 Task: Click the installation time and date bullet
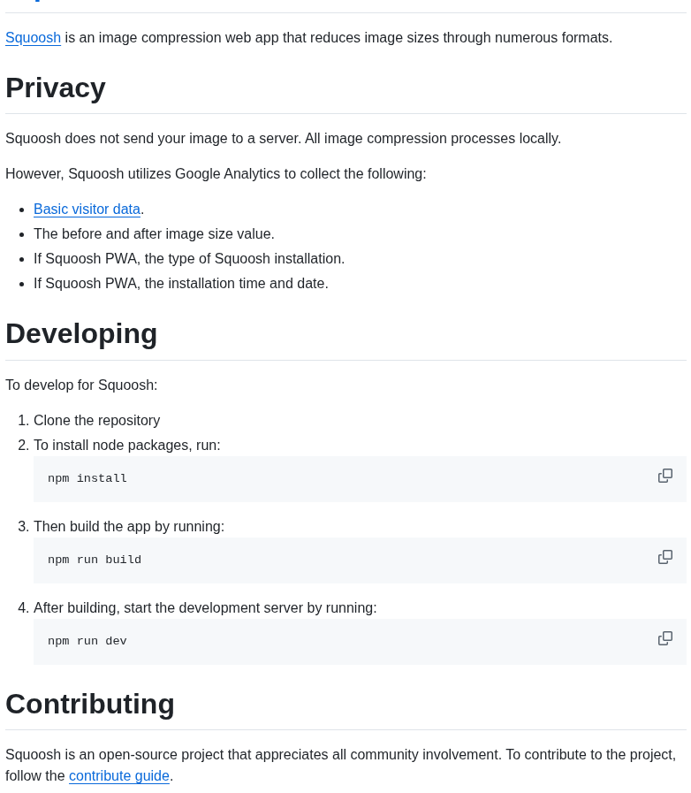180,283
